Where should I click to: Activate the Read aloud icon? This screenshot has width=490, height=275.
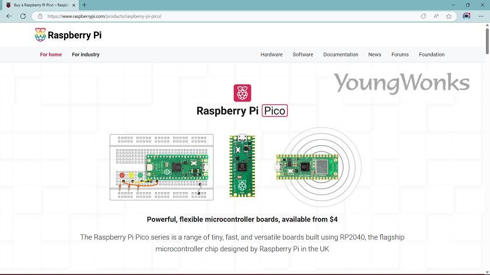pos(436,16)
